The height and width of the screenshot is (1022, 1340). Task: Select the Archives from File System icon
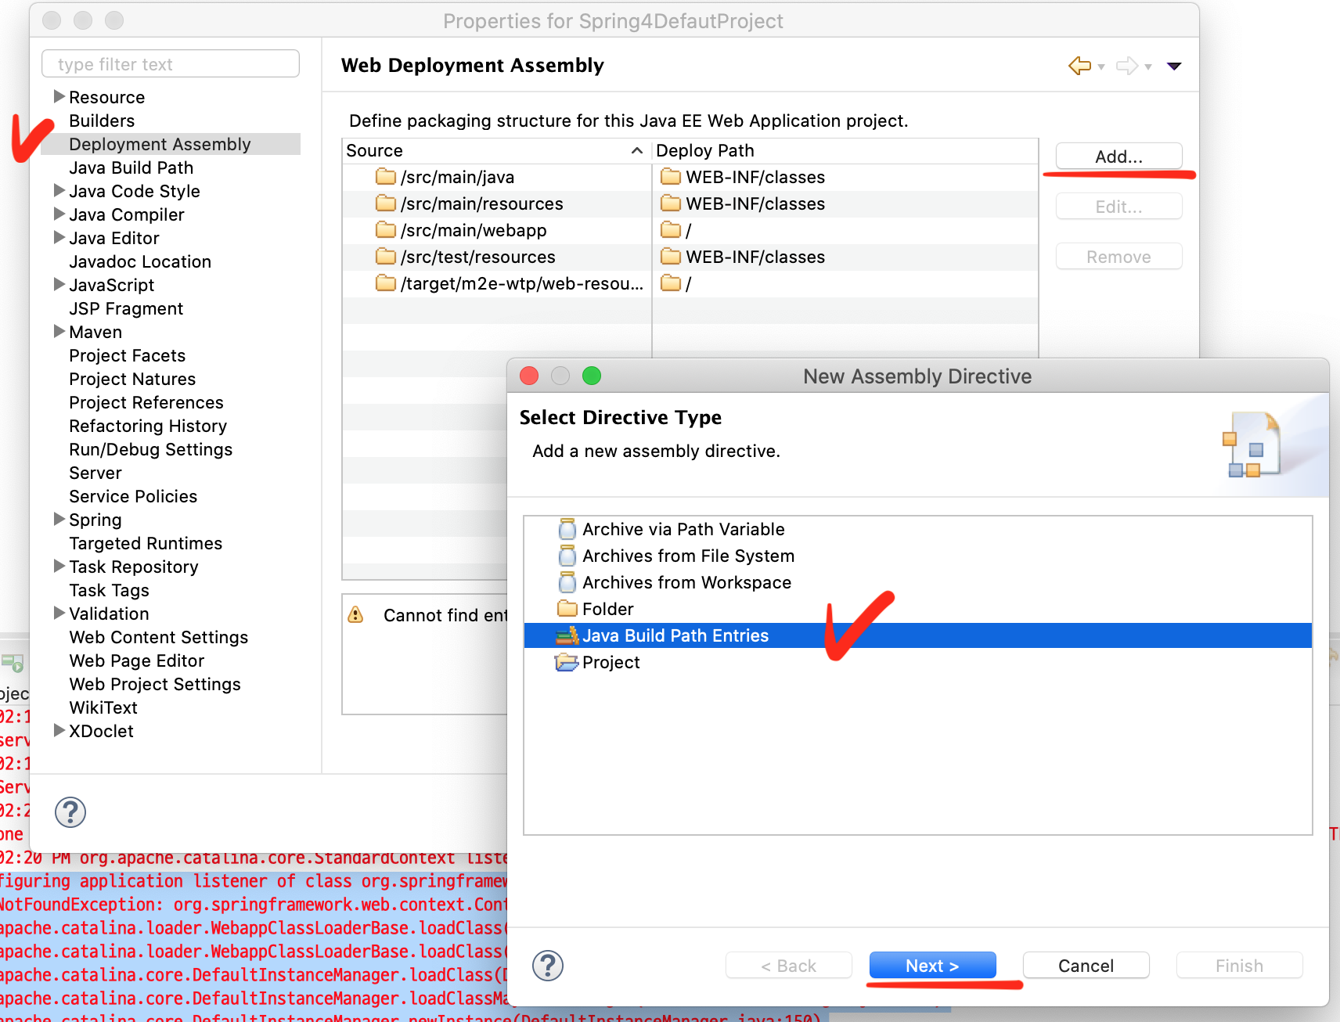click(567, 556)
